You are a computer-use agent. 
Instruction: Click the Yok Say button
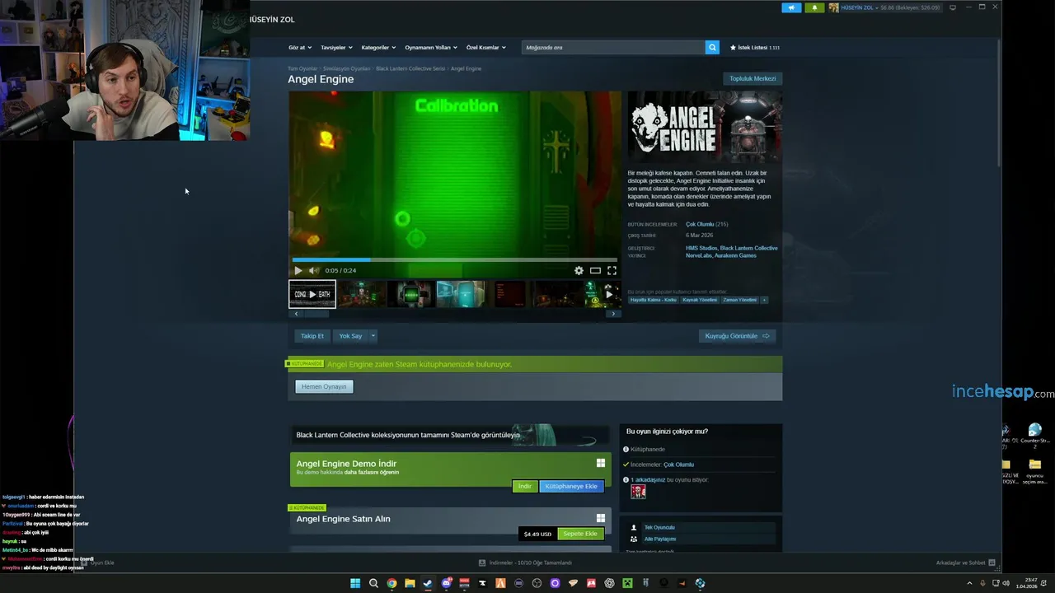pos(350,336)
